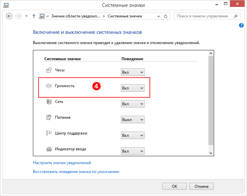Image resolution: width=247 pixels, height=196 pixels.
Task: Expand breadcrumb arrow before Системные значки
Action: click(x=104, y=16)
